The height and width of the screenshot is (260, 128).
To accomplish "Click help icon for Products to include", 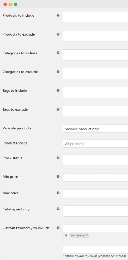I will [x=58, y=15].
